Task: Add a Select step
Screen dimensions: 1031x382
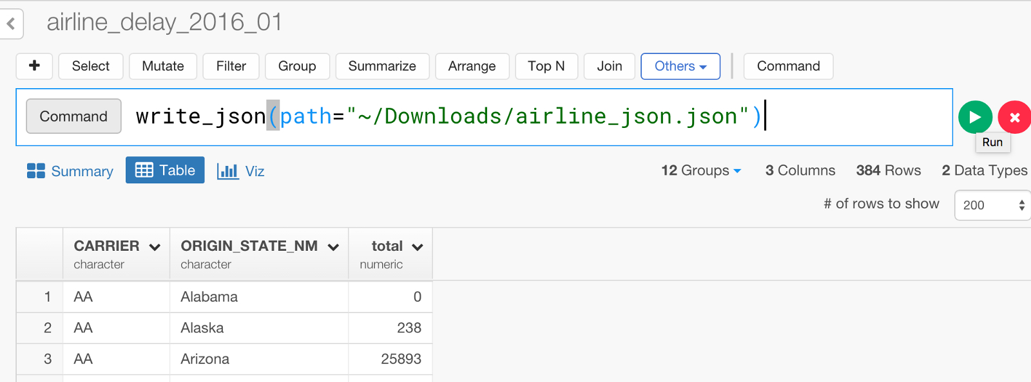Action: [x=91, y=66]
